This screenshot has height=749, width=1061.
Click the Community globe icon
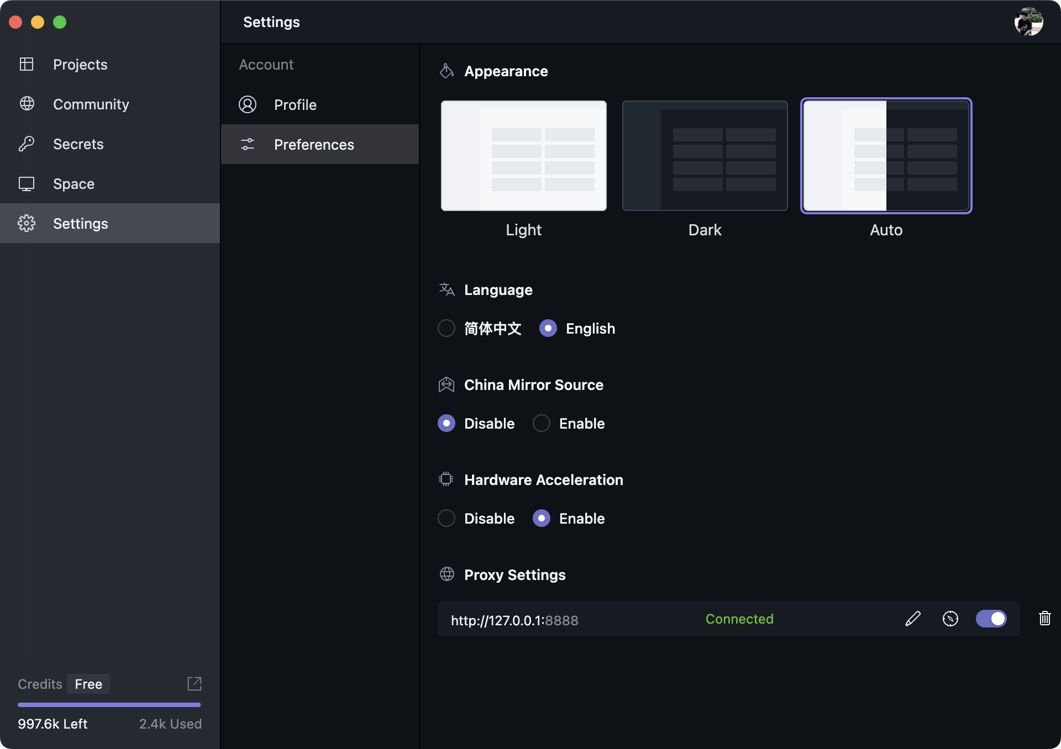[x=27, y=104]
